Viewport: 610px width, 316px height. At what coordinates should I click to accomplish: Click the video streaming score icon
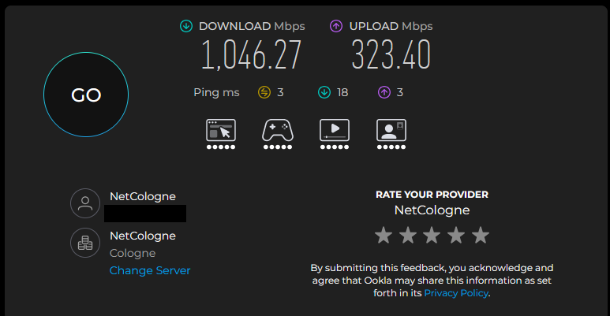pos(334,134)
